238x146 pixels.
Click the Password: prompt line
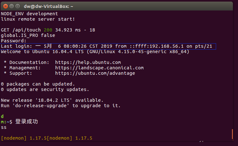pyautogui.click(x=14, y=41)
